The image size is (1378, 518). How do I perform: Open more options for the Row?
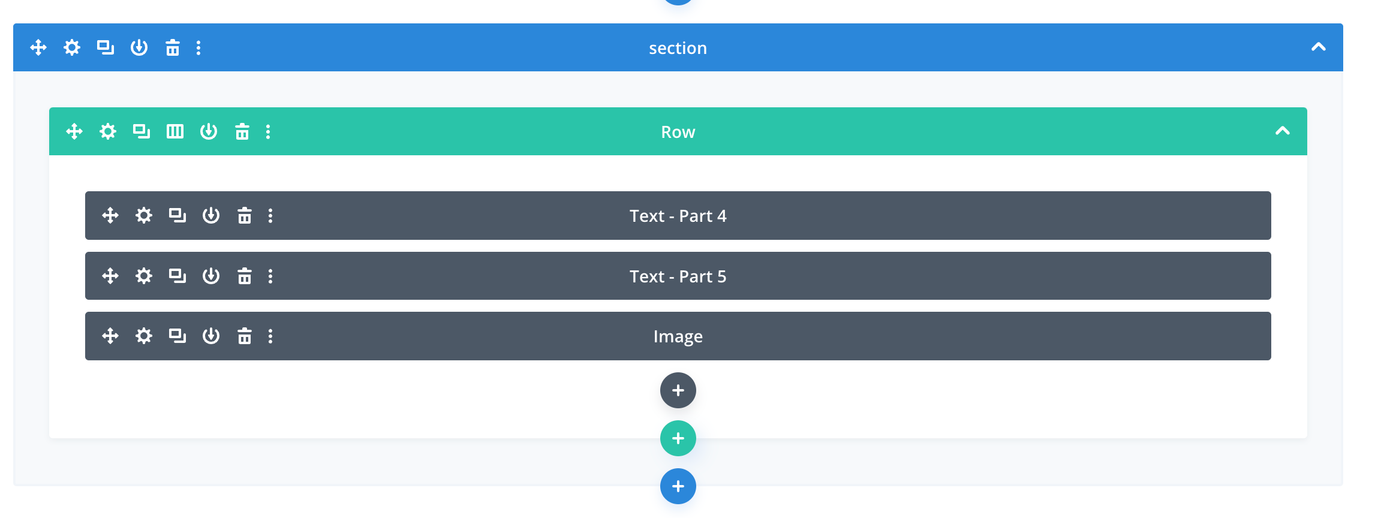pos(268,131)
